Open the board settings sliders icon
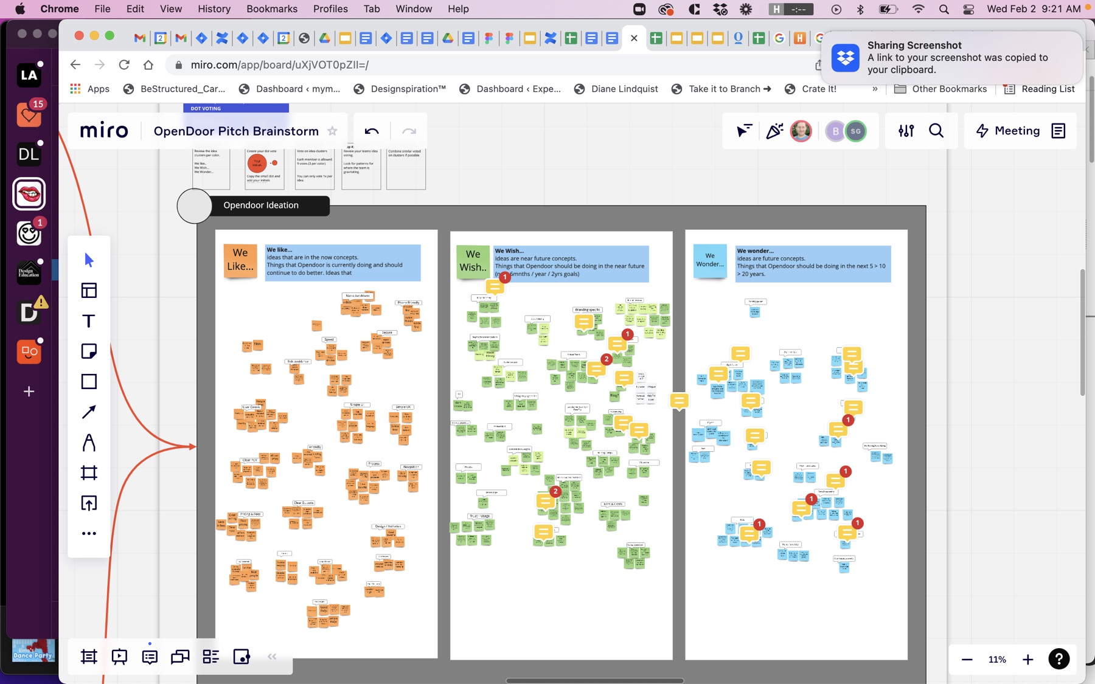The width and height of the screenshot is (1095, 684). click(906, 131)
